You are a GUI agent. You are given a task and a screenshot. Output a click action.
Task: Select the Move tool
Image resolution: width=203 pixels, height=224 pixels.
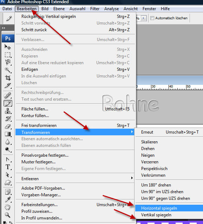[x=8, y=47]
